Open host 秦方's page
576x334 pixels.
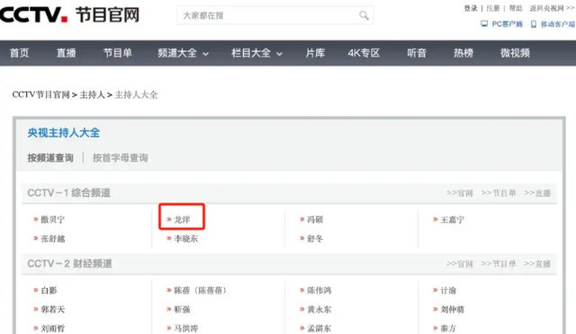pyautogui.click(x=448, y=328)
